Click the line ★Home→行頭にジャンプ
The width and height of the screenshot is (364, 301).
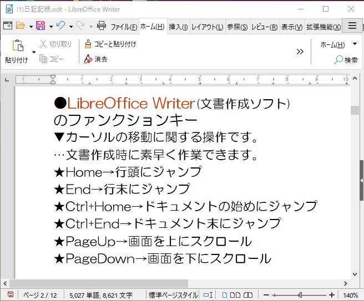tap(128, 172)
